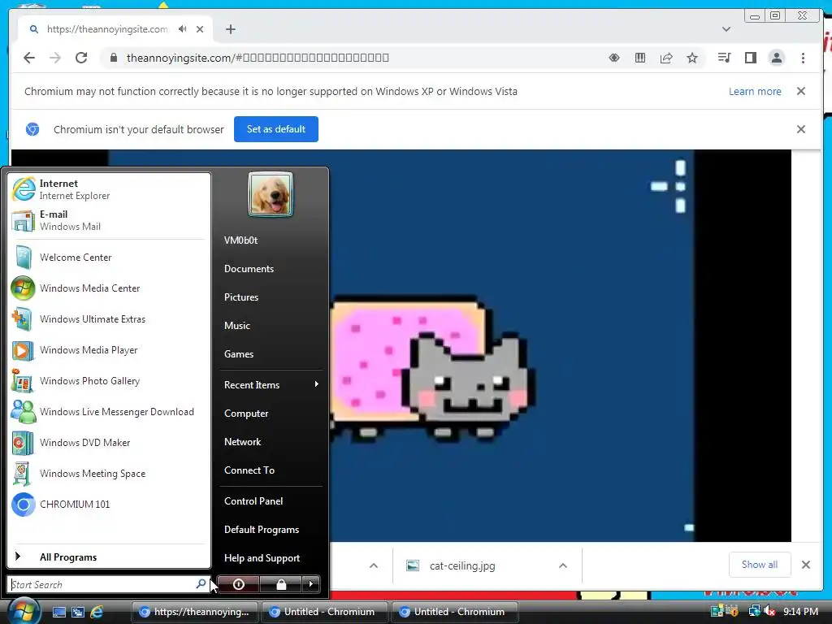Open a new tab with plus button
832x624 pixels.
(x=230, y=29)
